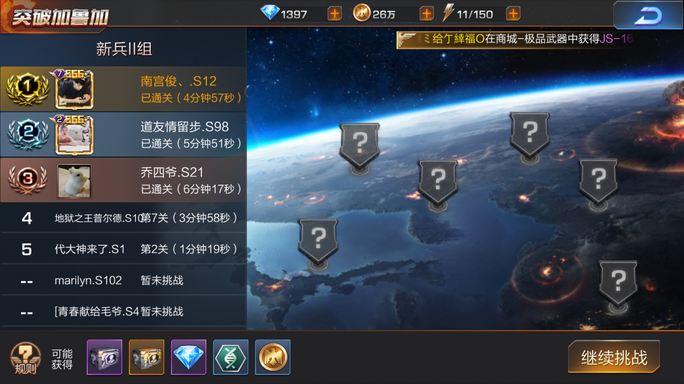
Task: Refill energy with the plus icon
Action: coord(513,14)
